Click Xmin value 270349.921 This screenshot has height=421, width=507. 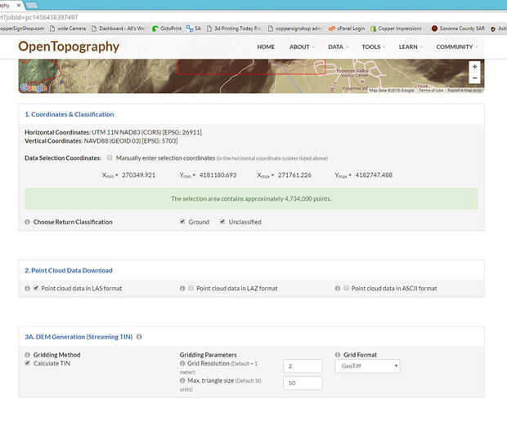(138, 175)
